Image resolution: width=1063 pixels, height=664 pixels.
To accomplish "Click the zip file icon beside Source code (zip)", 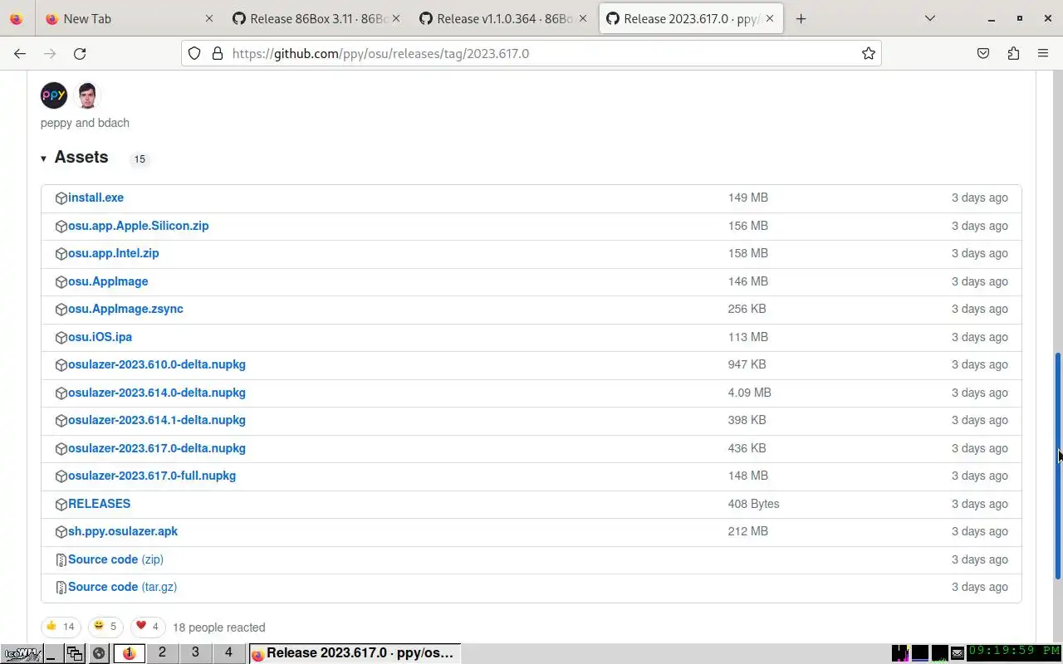I will click(61, 560).
